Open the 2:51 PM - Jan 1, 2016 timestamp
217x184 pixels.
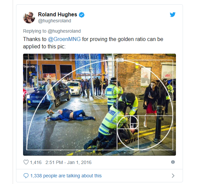tap(68, 162)
